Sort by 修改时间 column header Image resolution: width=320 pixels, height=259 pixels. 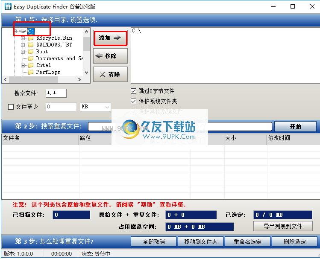click(293, 140)
